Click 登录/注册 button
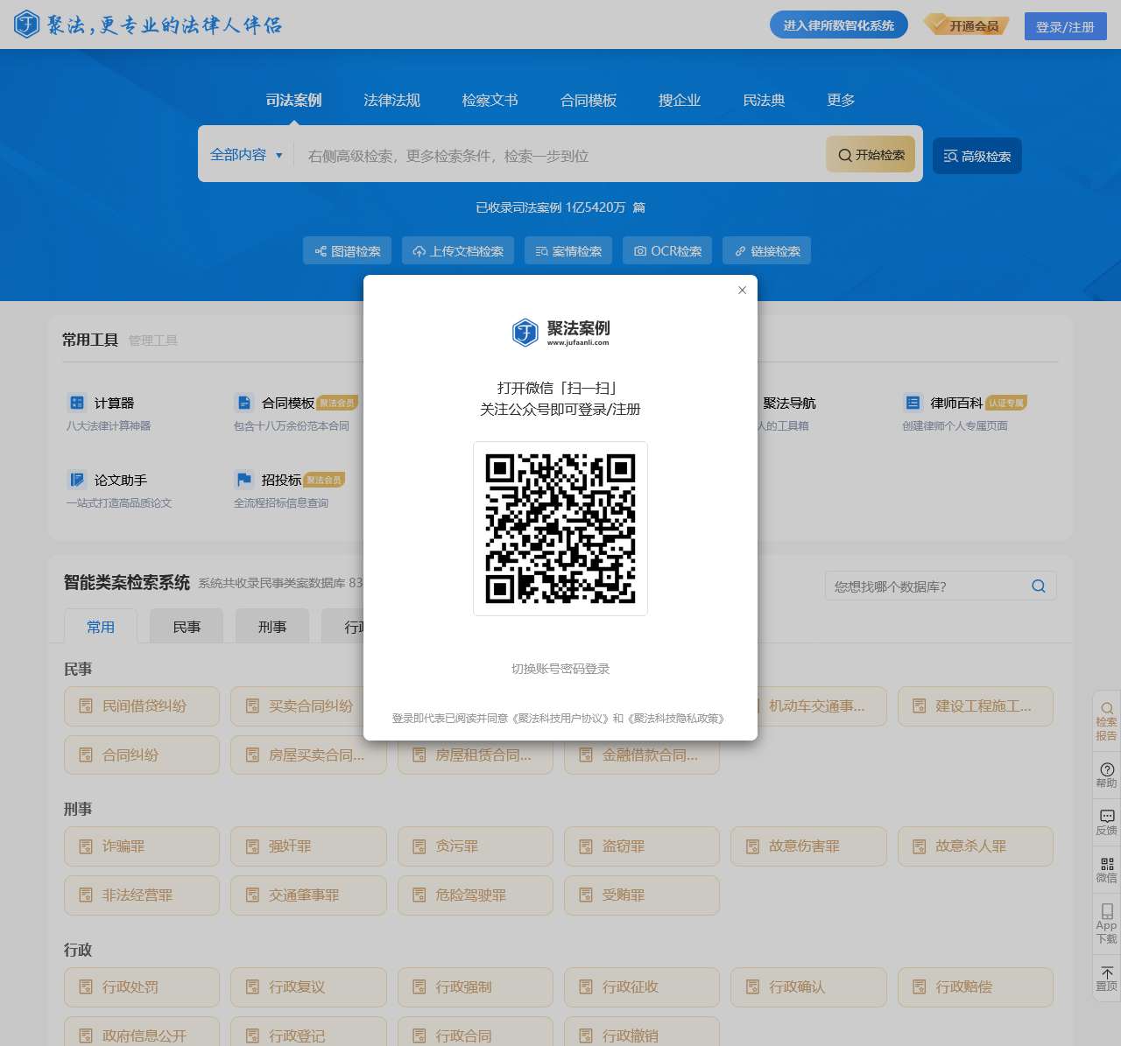The width and height of the screenshot is (1121, 1046). coord(1065,26)
